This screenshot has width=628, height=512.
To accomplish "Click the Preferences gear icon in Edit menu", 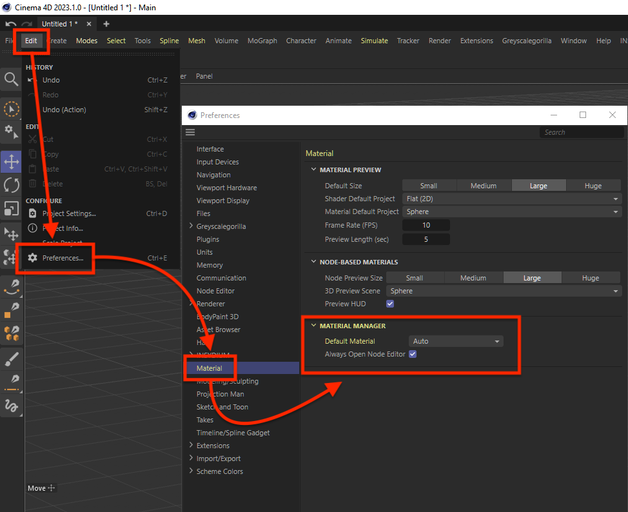I will (32, 258).
